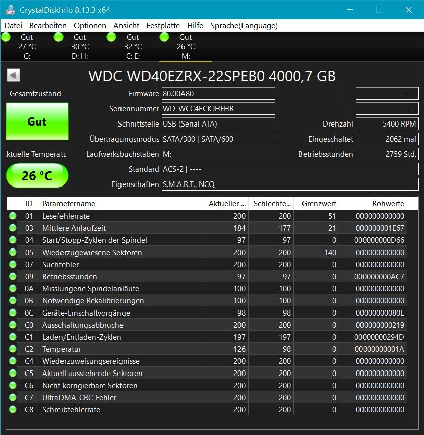Open the Ansicht menu
Viewport: 424px width, 435px height.
(x=126, y=26)
